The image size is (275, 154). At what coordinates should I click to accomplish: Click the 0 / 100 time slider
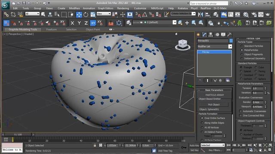[18, 135]
